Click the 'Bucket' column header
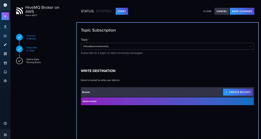This screenshot has height=139, width=261. coord(86,92)
